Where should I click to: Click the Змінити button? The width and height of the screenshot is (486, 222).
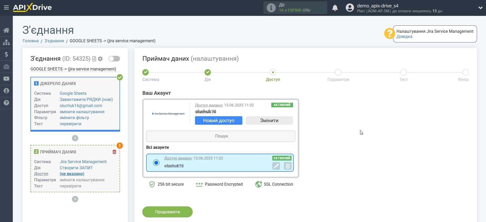[x=269, y=120]
